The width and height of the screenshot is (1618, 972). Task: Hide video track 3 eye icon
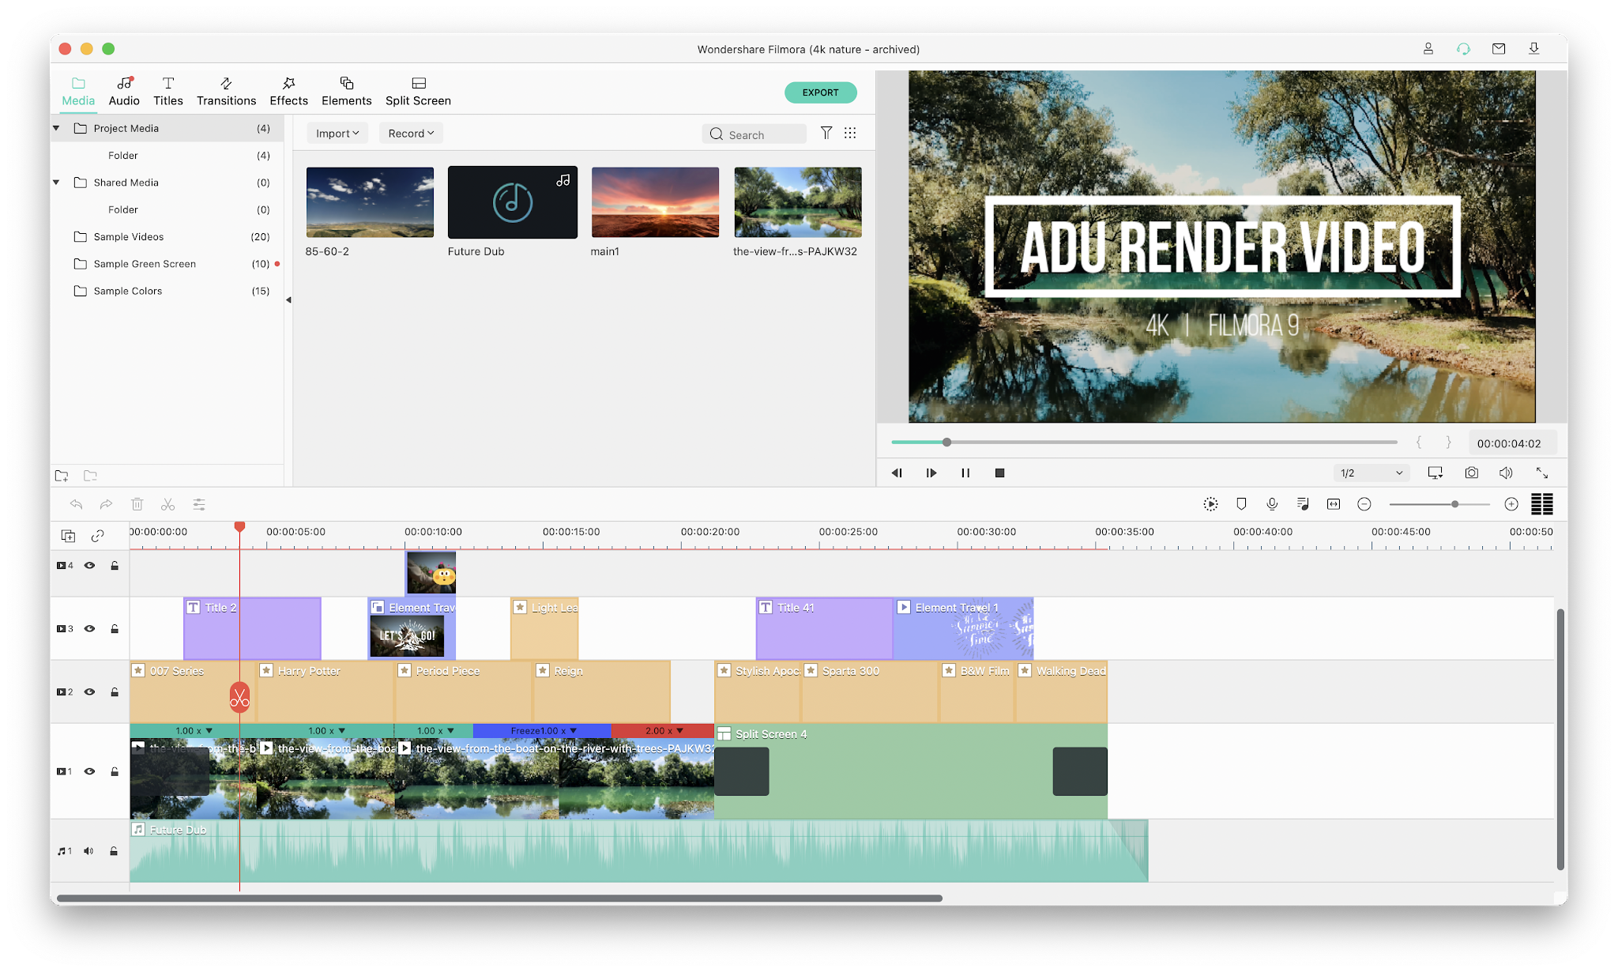click(x=89, y=629)
